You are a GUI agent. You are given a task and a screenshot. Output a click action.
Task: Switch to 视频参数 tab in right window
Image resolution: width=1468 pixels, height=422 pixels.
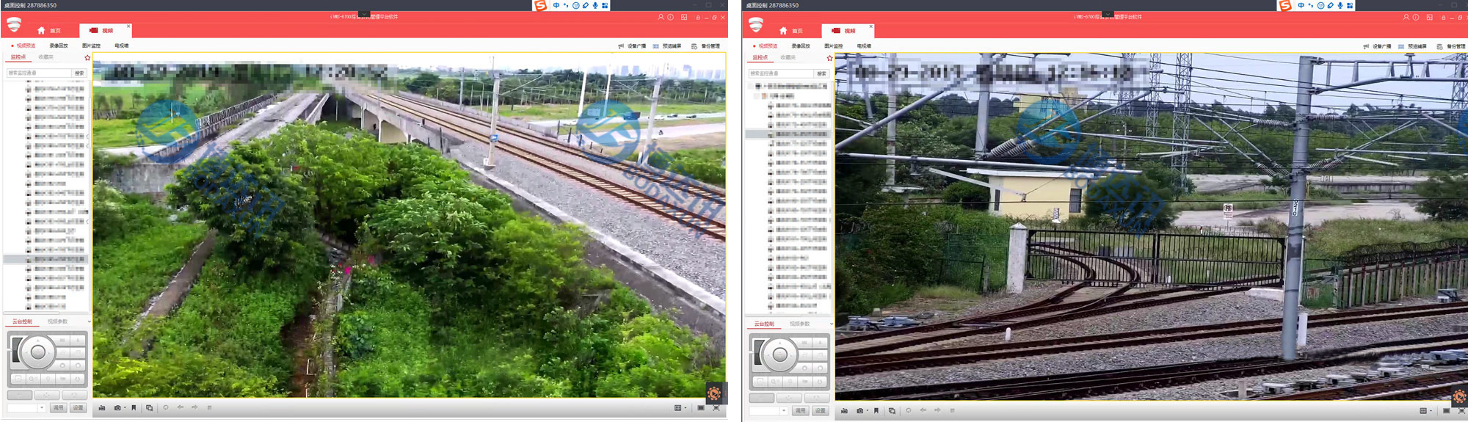coord(799,324)
